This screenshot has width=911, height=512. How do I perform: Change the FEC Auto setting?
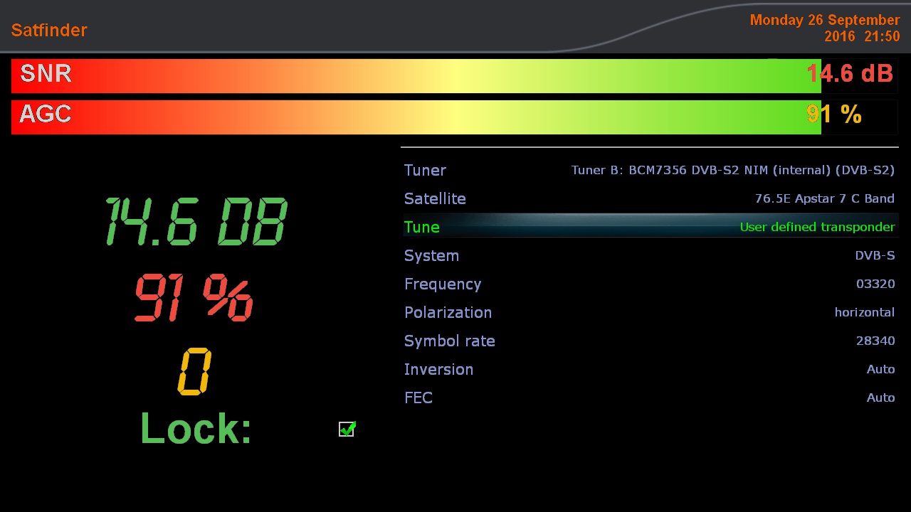click(x=880, y=398)
